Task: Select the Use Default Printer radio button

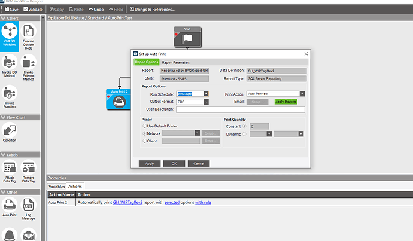Action: [144, 126]
